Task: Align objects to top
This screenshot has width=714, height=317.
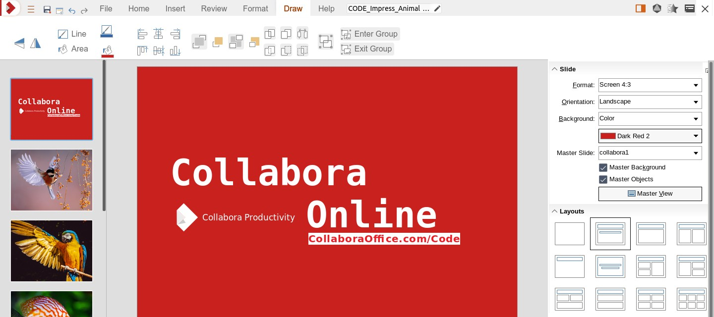Action: pos(142,50)
